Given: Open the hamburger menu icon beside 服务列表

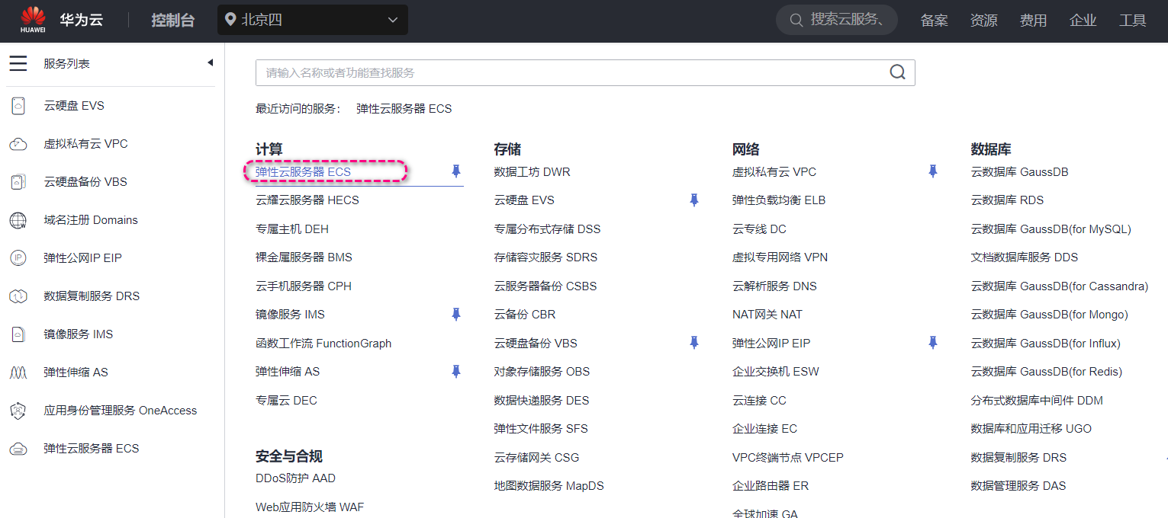Looking at the screenshot, I should (18, 63).
